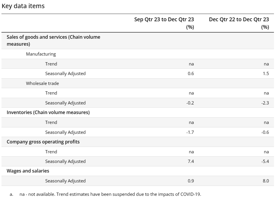
Task: Click the Inventories -1.7 quarterly value
Action: click(190, 132)
